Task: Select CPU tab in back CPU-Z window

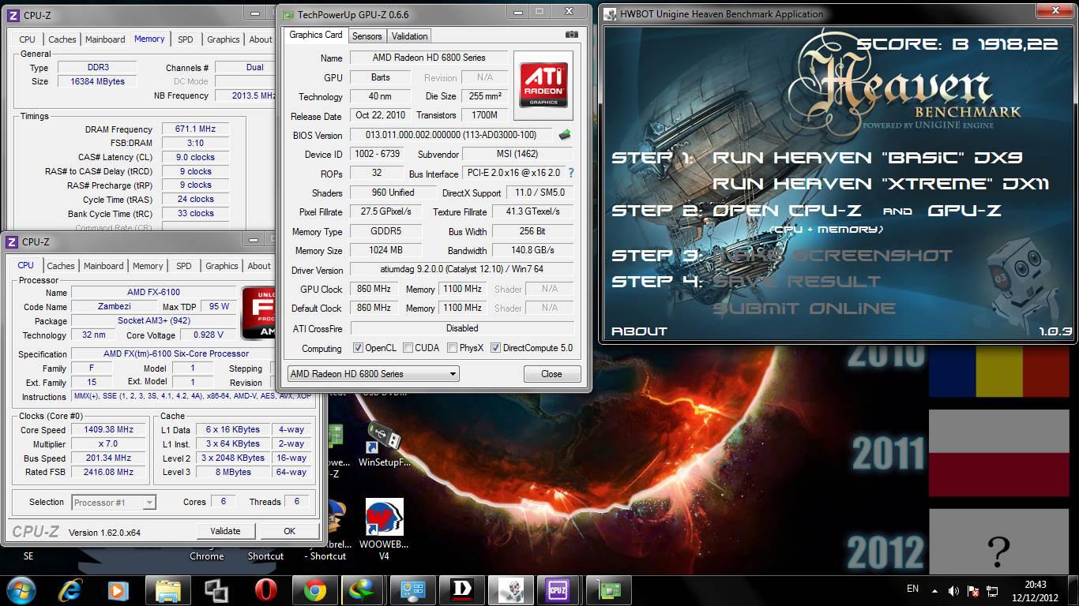Action: pyautogui.click(x=27, y=39)
